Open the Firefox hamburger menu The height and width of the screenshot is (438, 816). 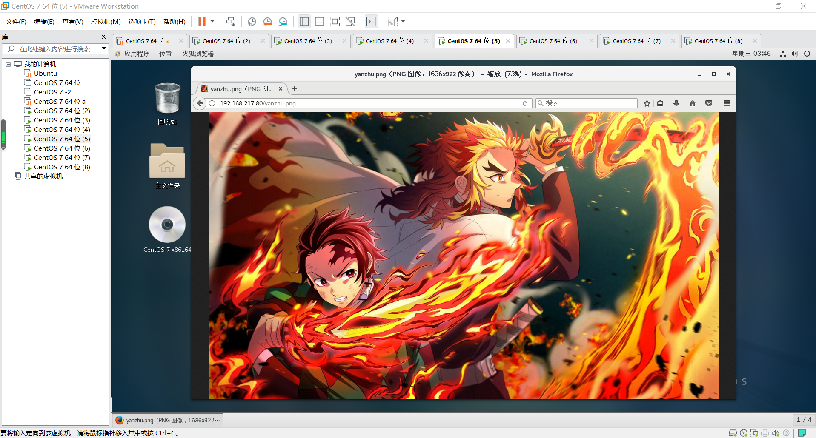(x=727, y=103)
